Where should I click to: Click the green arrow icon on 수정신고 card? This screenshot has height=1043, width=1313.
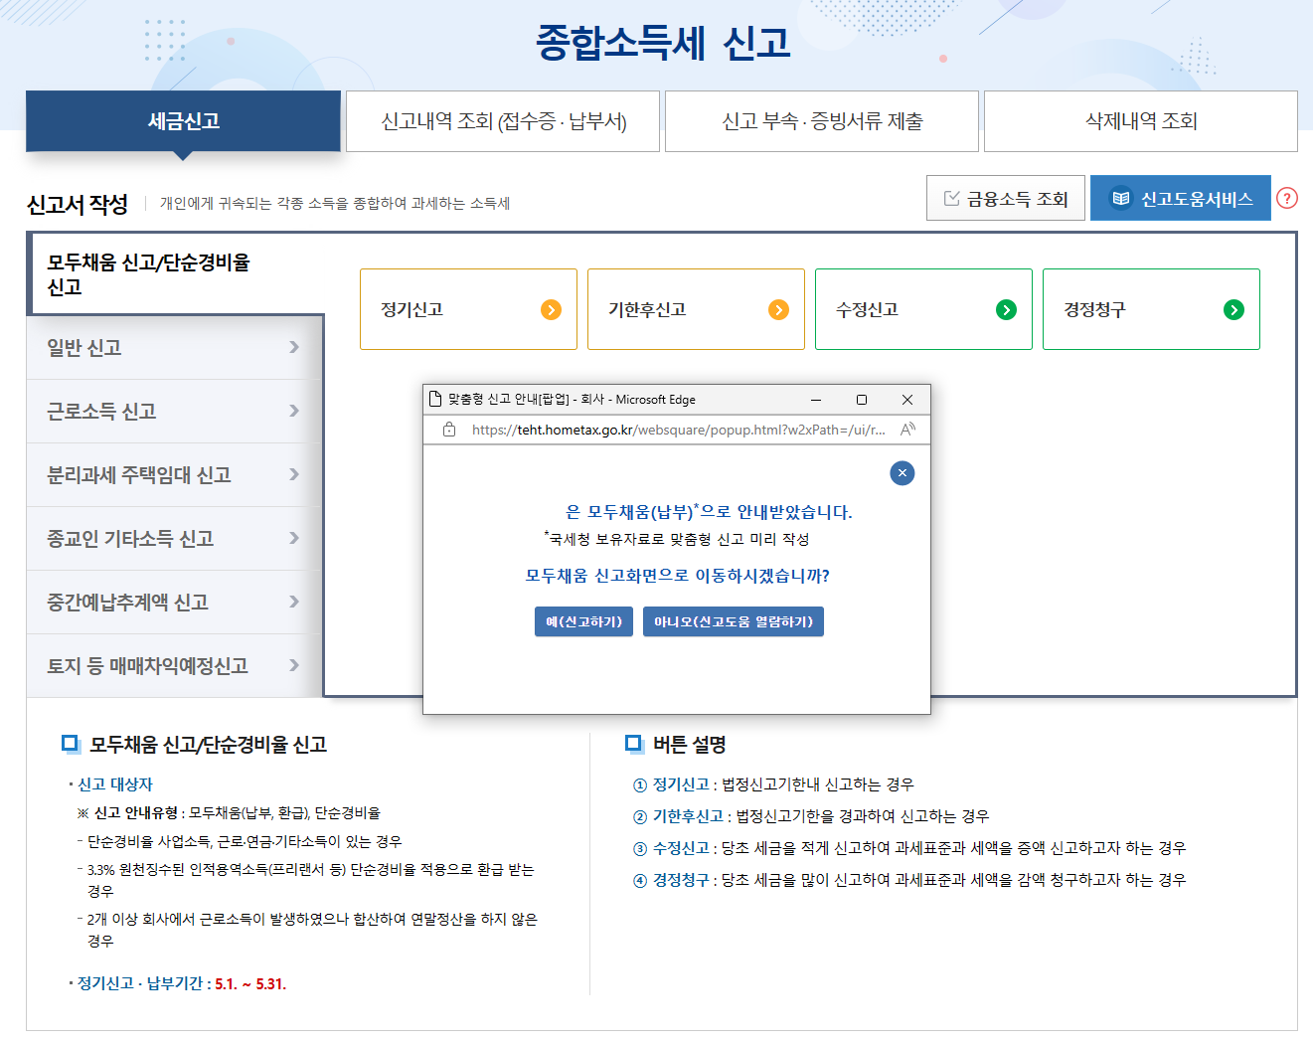(x=1006, y=309)
